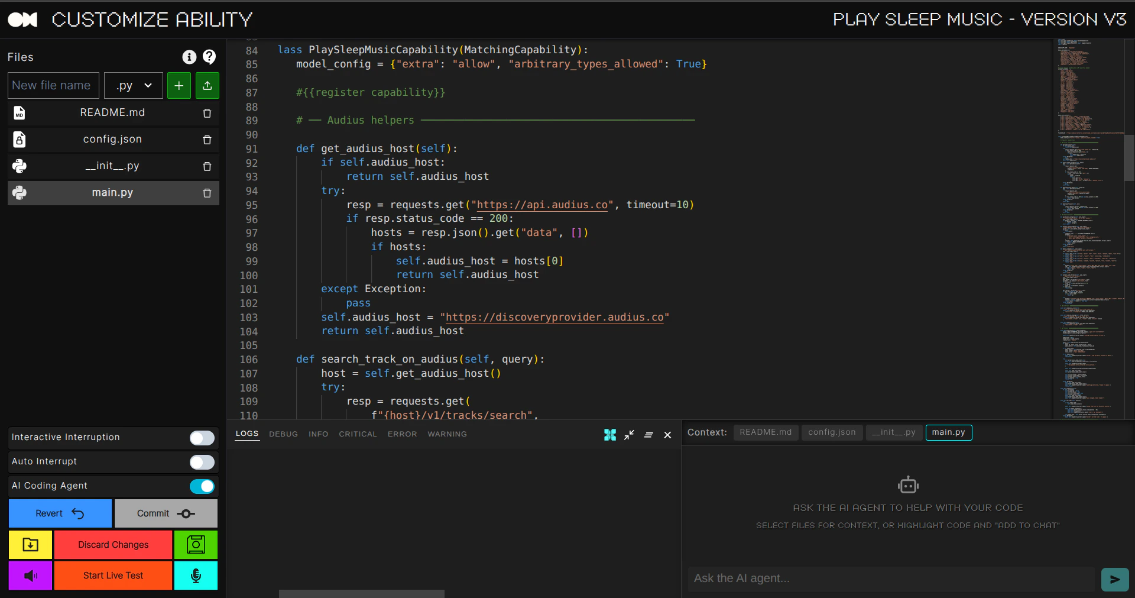Collapse the logs panel with inward arrows
Viewport: 1135px width, 598px height.
(x=629, y=435)
